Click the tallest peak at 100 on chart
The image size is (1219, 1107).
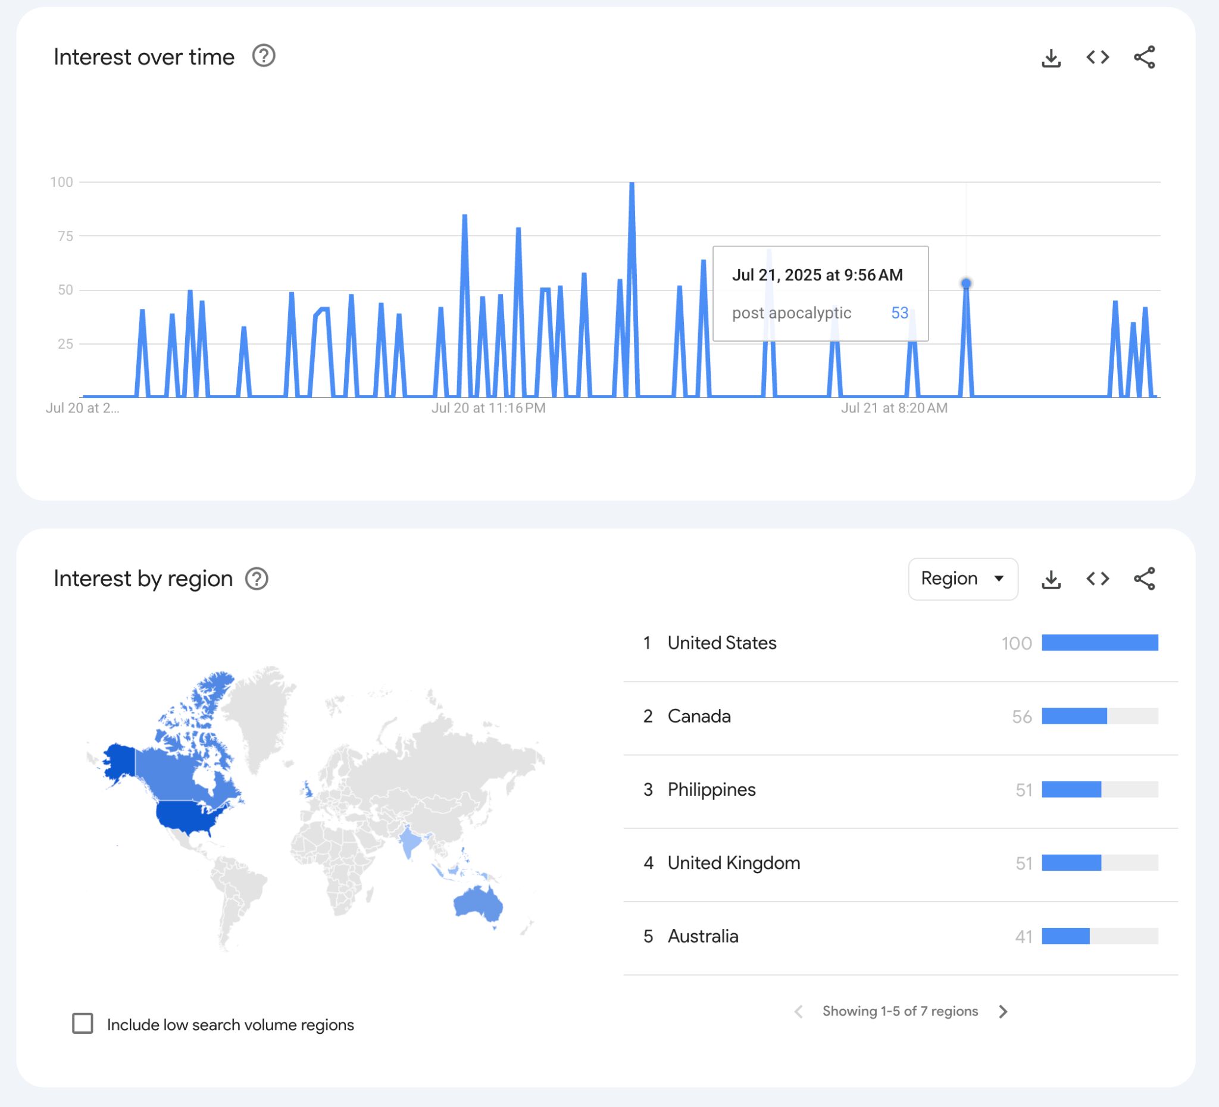tap(632, 185)
